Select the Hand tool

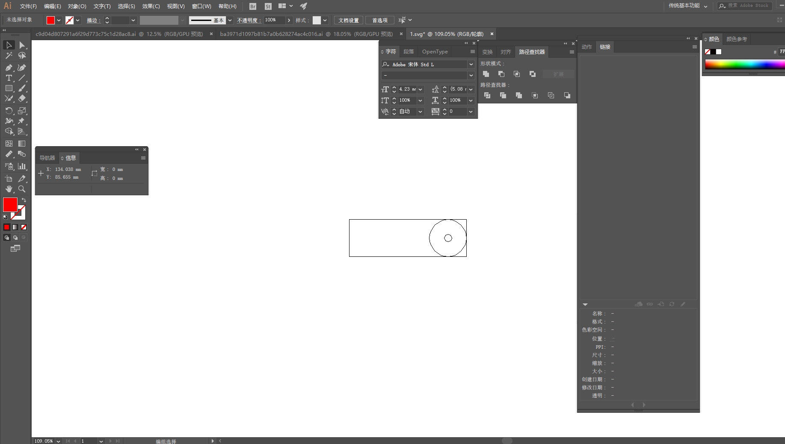pyautogui.click(x=9, y=189)
